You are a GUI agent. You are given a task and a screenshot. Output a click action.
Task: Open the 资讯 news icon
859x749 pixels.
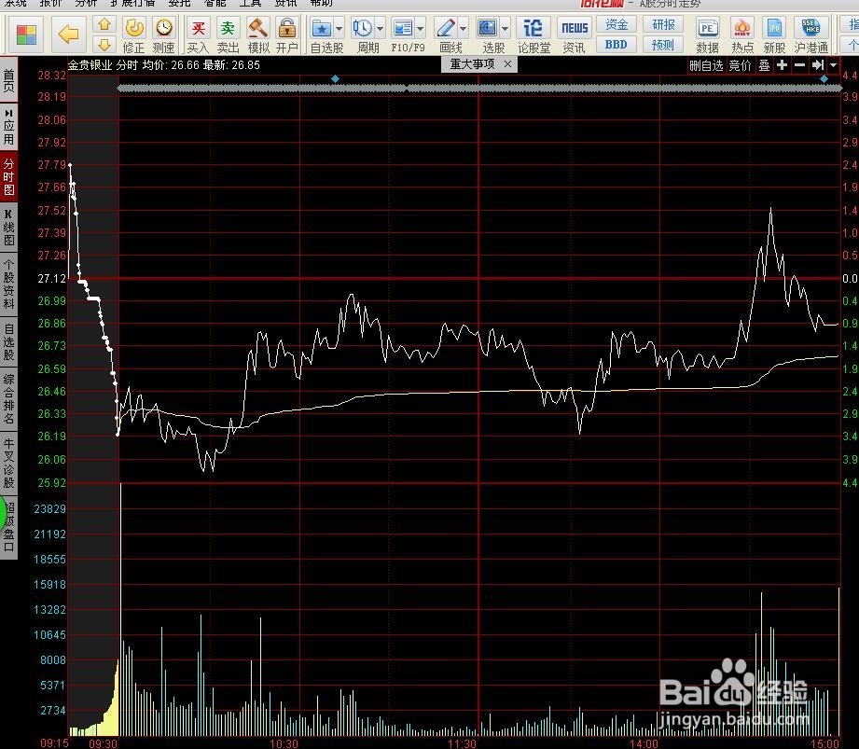click(x=575, y=35)
